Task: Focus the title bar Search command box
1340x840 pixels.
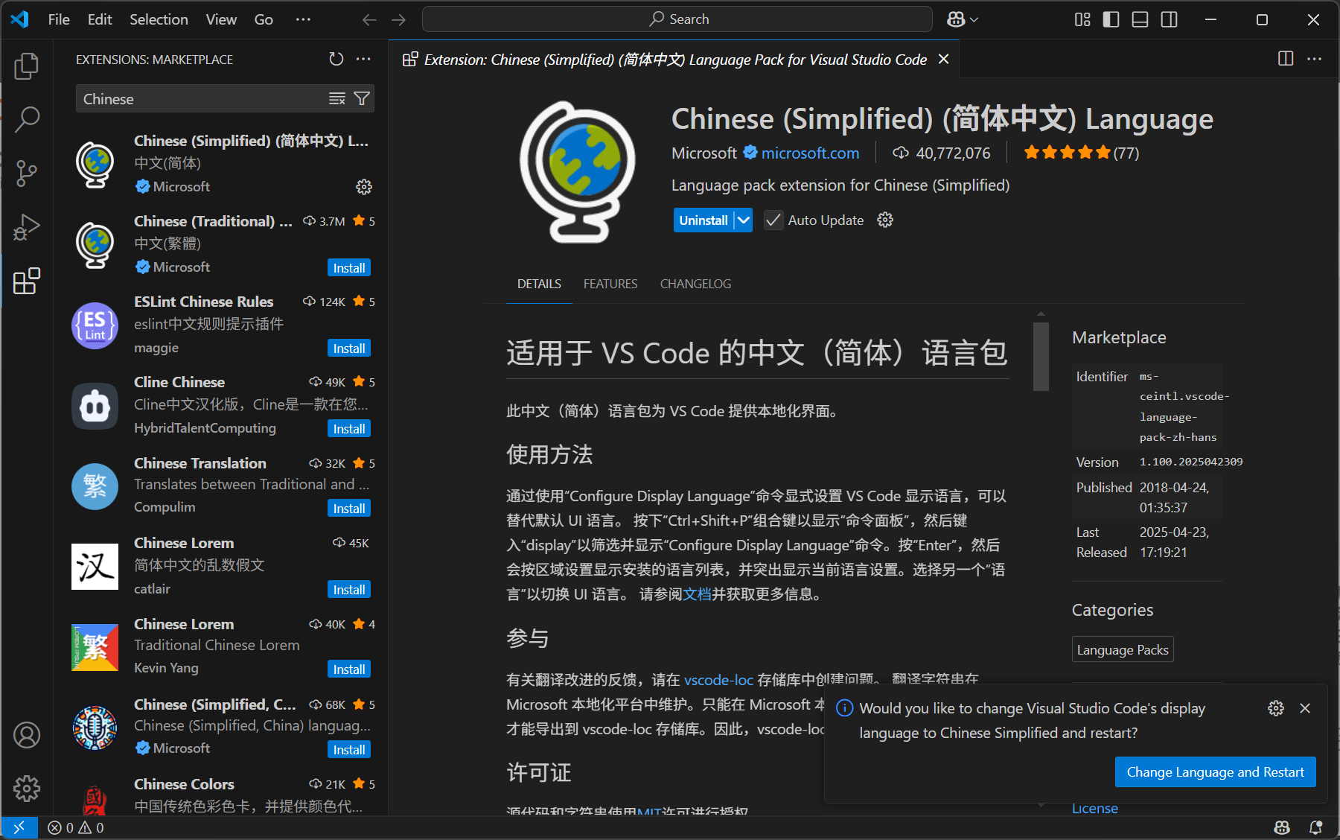Action: (x=677, y=19)
